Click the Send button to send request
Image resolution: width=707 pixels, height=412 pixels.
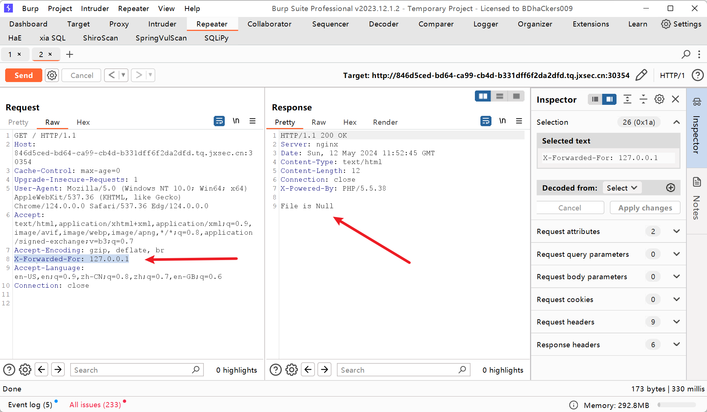[24, 75]
